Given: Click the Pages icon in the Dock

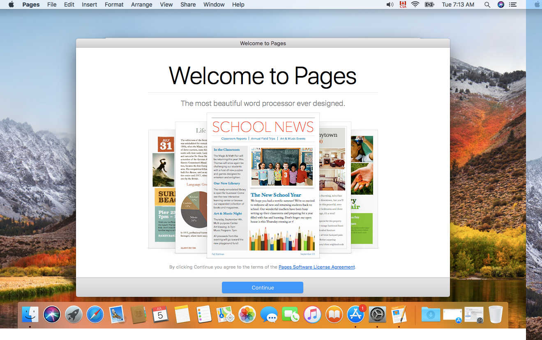Looking at the screenshot, I should tap(399, 315).
